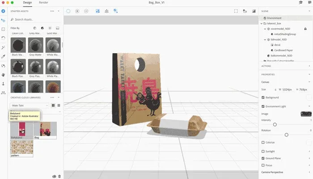This screenshot has height=179, width=313.
Task: Activate the Orbit camera tool
Action: (3, 66)
